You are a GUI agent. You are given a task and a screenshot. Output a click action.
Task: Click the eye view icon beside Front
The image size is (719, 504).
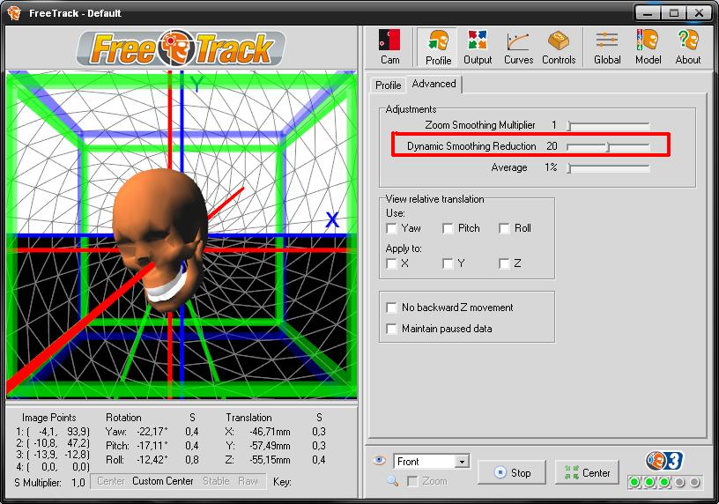[379, 460]
